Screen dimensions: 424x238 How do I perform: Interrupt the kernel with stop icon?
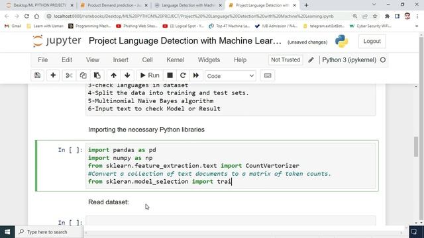170,75
